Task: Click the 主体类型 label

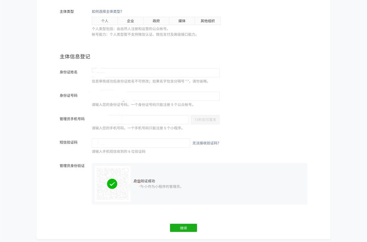Action: [67, 12]
